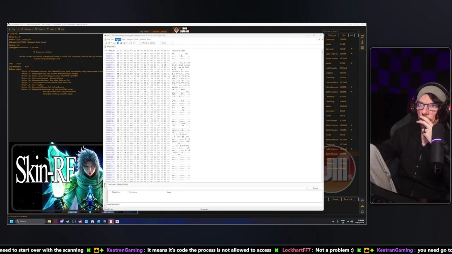Click the taskbar Search box
Image resolution: width=452 pixels, height=254 pixels.
[x=30, y=222]
